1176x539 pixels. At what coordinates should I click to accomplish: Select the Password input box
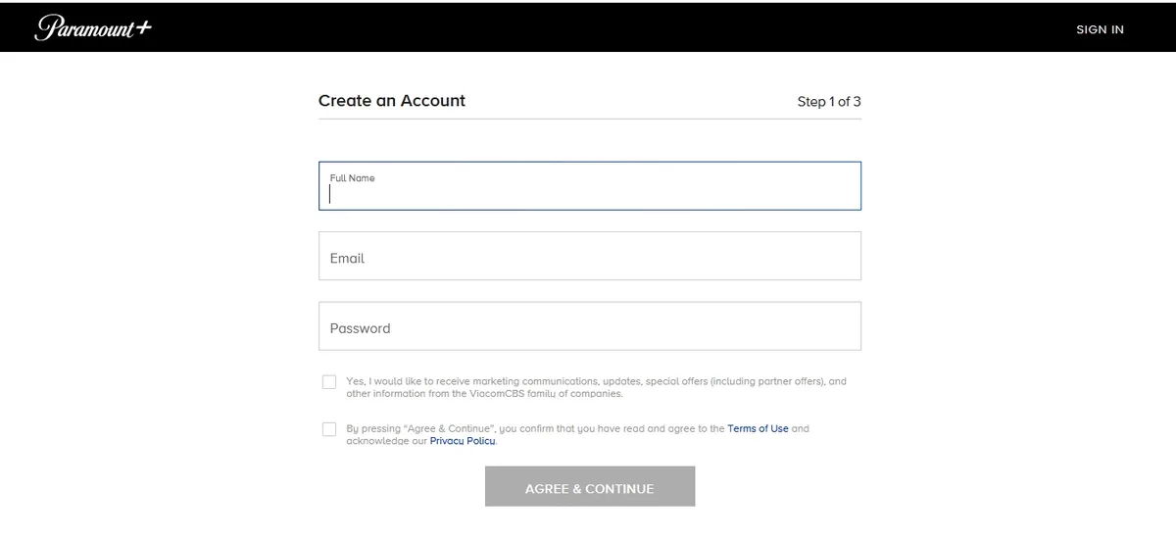[589, 326]
